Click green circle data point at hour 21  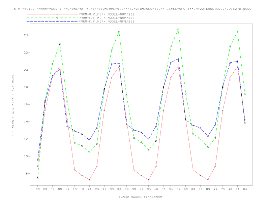89,152
